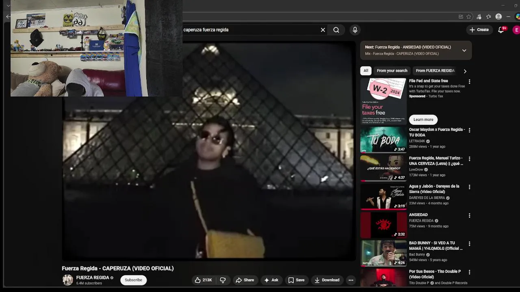Open browser settings and more menu

point(508,17)
